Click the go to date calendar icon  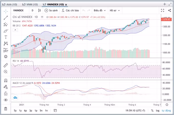(x=55, y=110)
